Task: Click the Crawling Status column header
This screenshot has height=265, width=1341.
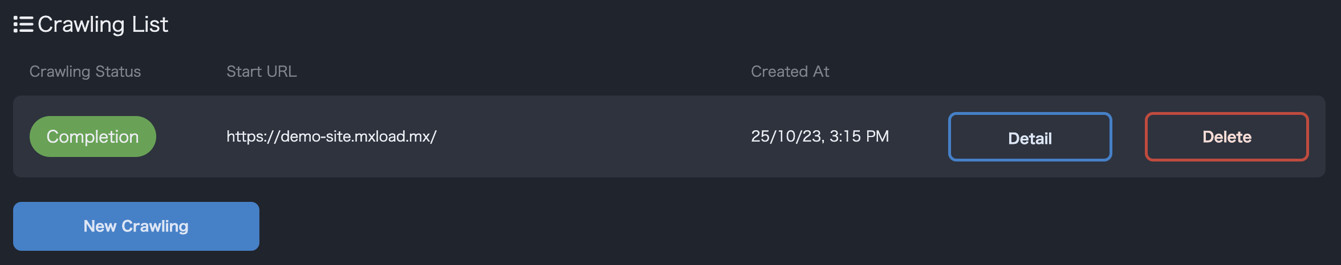Action: coord(85,72)
